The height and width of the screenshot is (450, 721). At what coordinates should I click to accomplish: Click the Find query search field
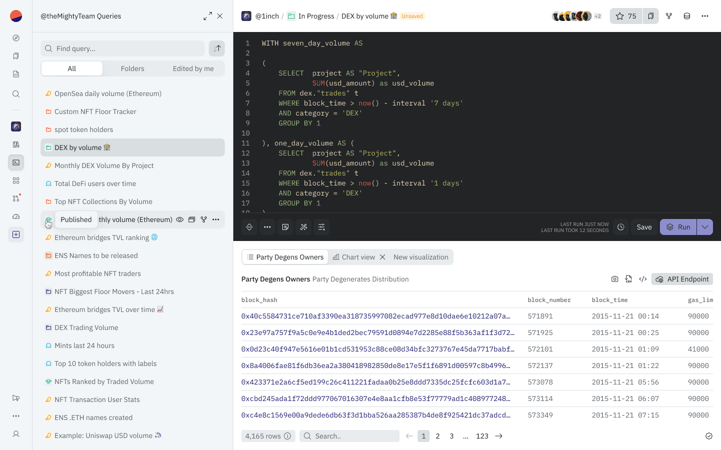tap(123, 48)
